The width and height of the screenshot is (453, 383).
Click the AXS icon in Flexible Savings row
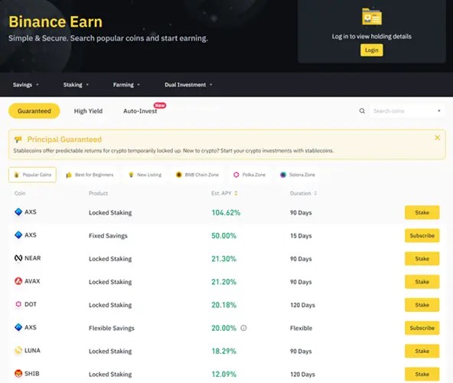tap(18, 327)
